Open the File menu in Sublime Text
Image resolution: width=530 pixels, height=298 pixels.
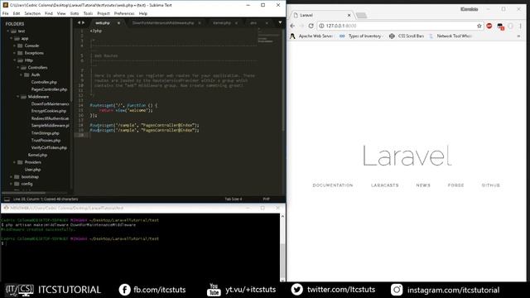click(6, 13)
